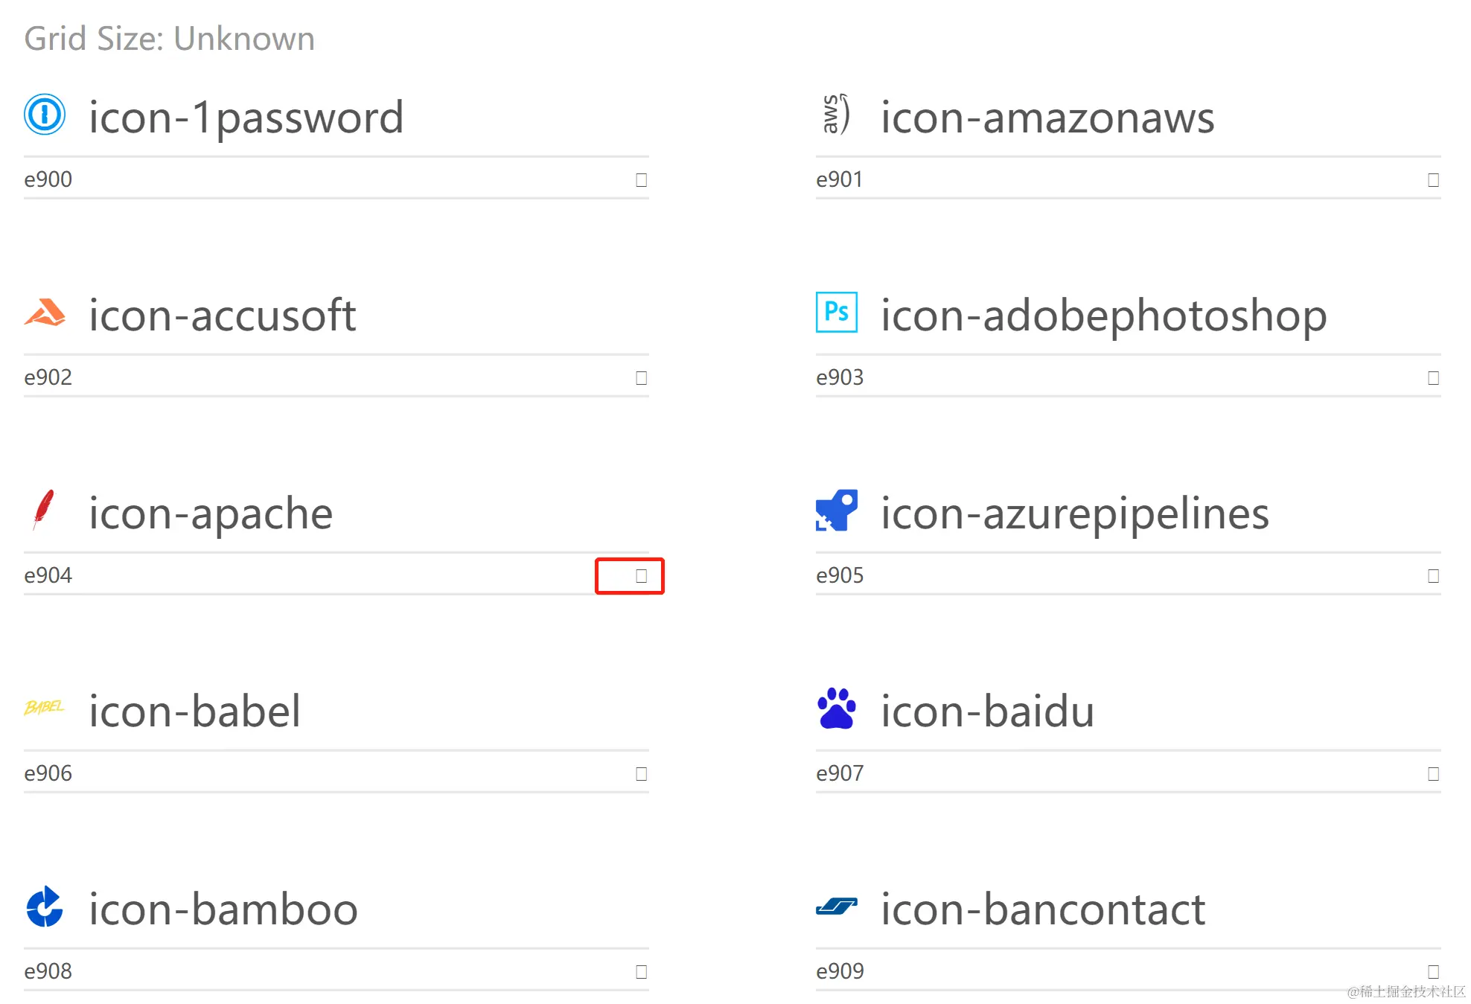Click the Adobe Photoshop Ps icon
The image size is (1471, 1004).
click(837, 312)
